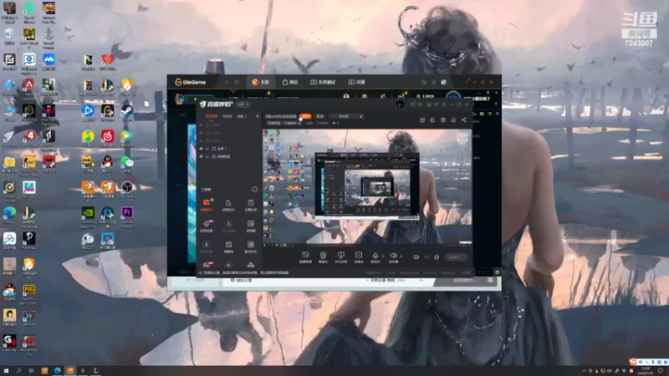The width and height of the screenshot is (669, 376).
Task: Open WeChat desktop shortcut
Action: pos(127,163)
